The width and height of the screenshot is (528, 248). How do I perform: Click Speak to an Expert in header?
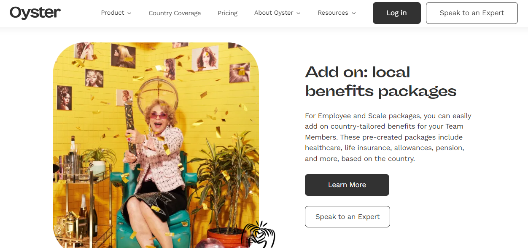(472, 13)
